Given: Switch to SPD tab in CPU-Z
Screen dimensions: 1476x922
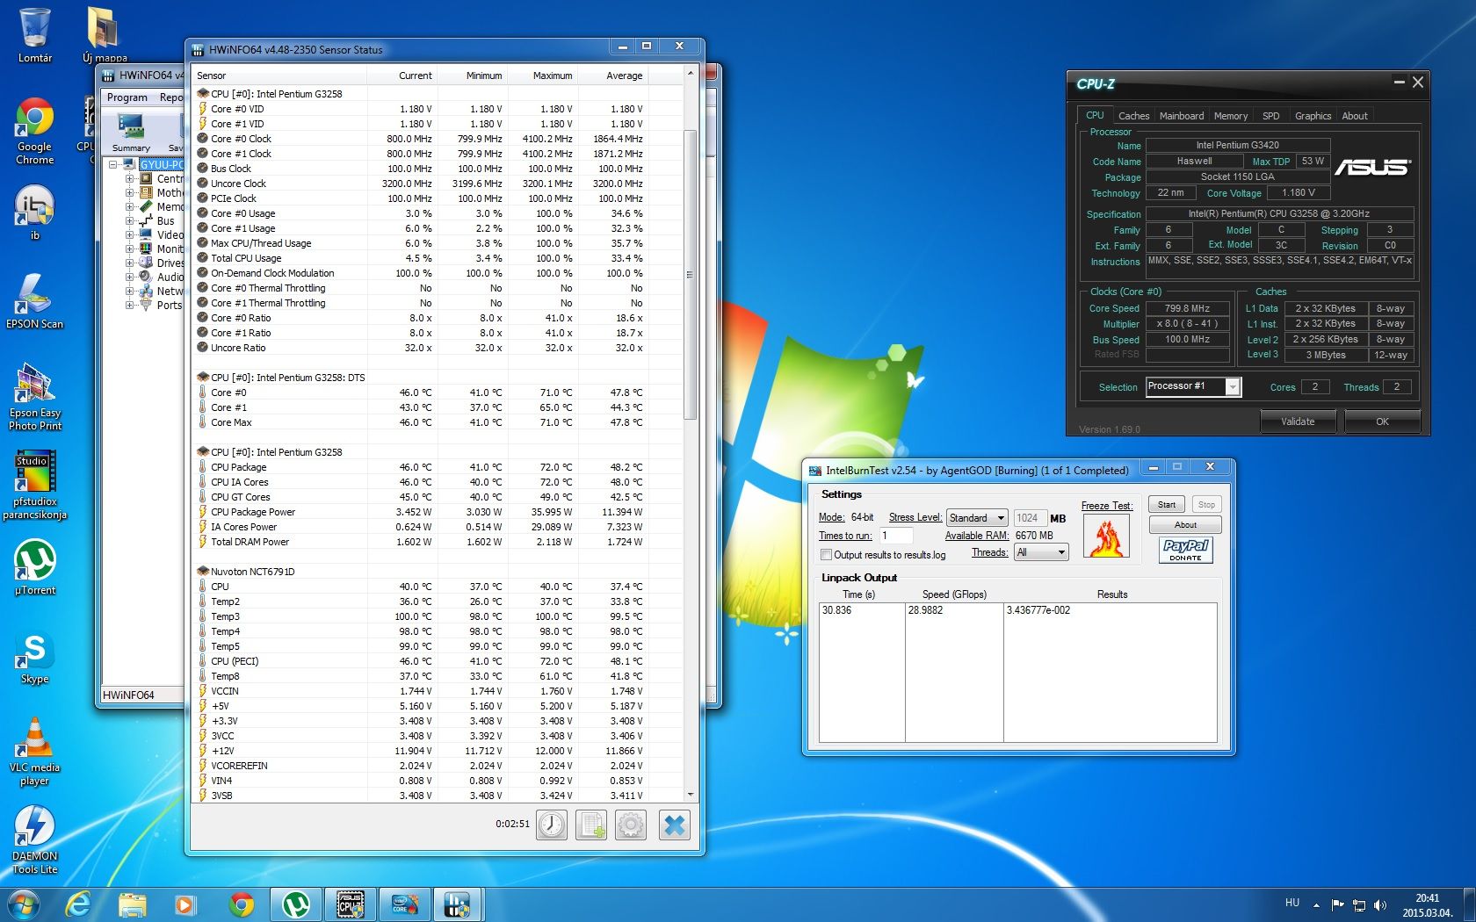Looking at the screenshot, I should tap(1270, 116).
